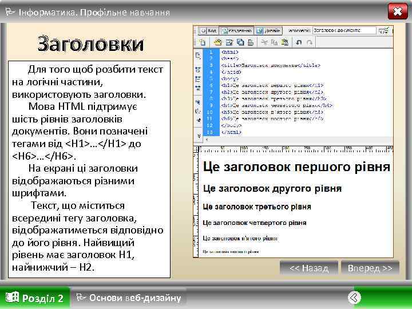Click the Основи веб-дизайну flag icon
This screenshot has height=309, width=412.
(x=81, y=297)
